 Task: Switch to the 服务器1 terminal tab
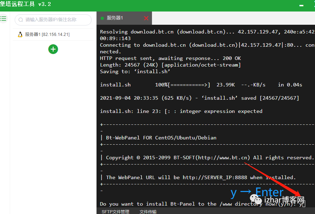coord(124,18)
